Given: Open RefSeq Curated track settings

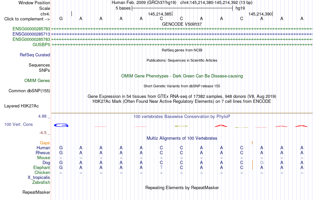Looking at the screenshot, I should [35, 55].
